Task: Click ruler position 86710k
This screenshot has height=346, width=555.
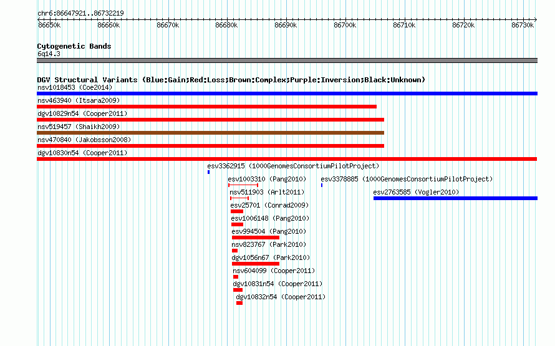Action: click(404, 25)
